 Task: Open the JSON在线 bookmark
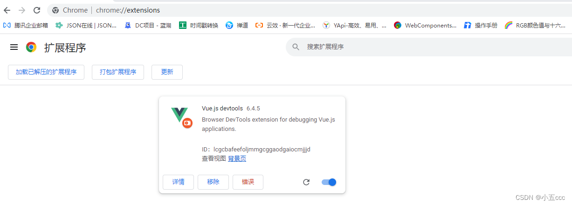(x=86, y=26)
